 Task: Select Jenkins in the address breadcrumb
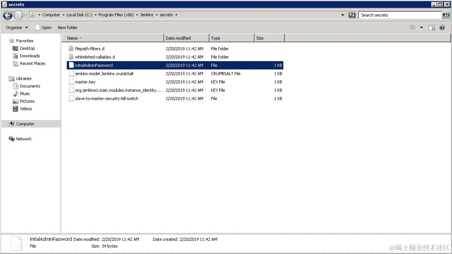pyautogui.click(x=147, y=15)
